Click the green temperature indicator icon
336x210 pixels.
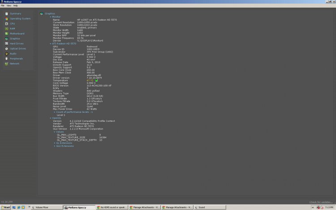(96, 81)
